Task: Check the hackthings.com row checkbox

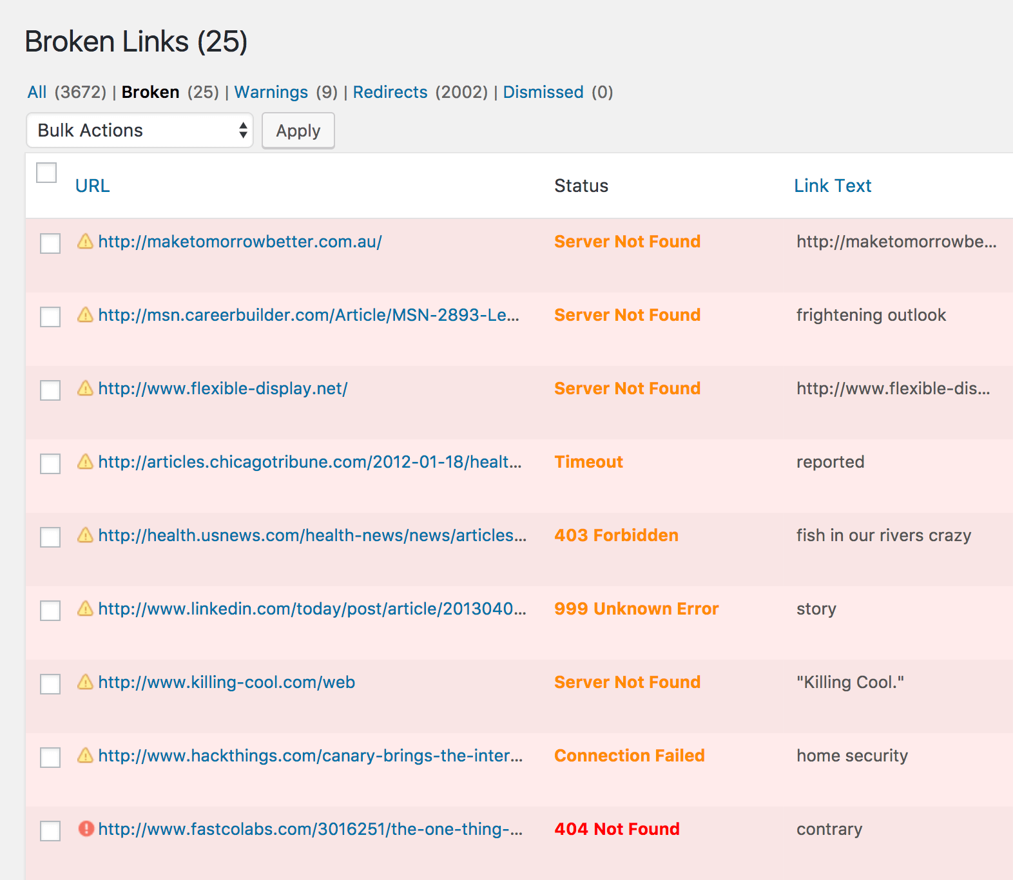Action: point(50,758)
